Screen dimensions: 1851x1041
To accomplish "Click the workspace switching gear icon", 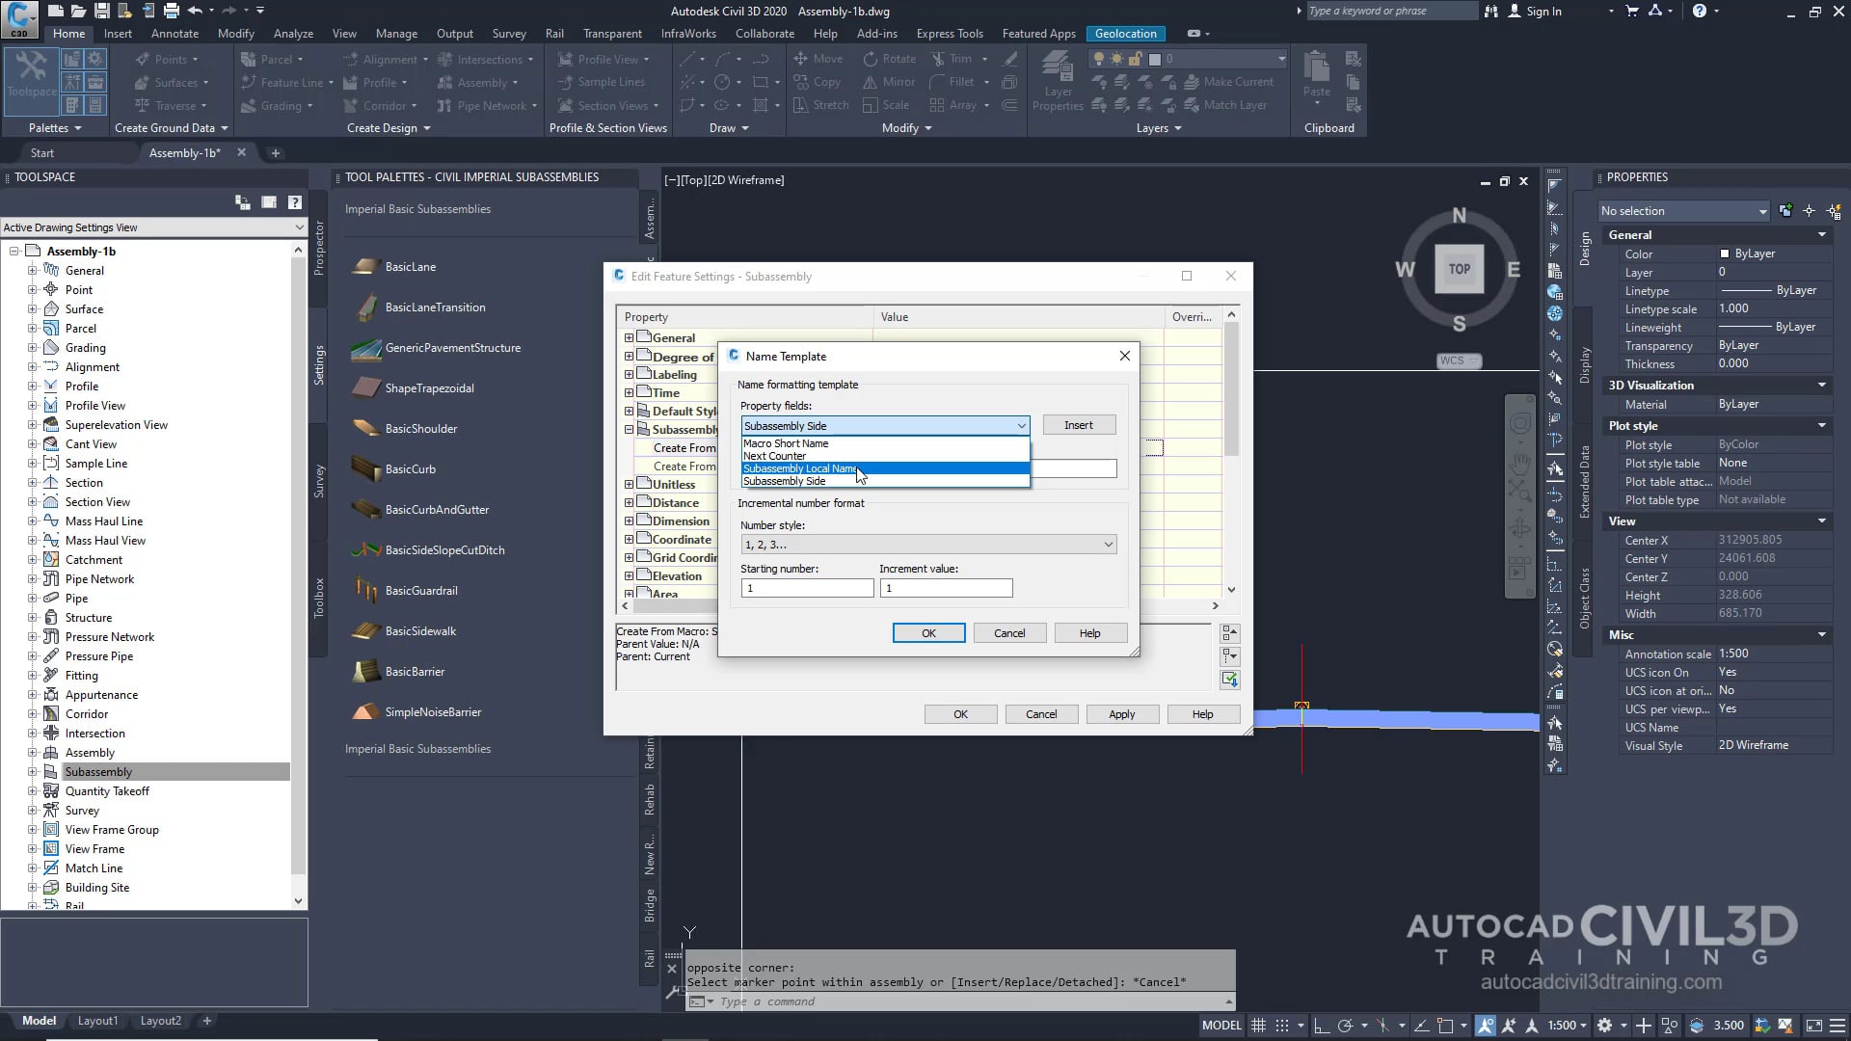I will point(1604,1026).
